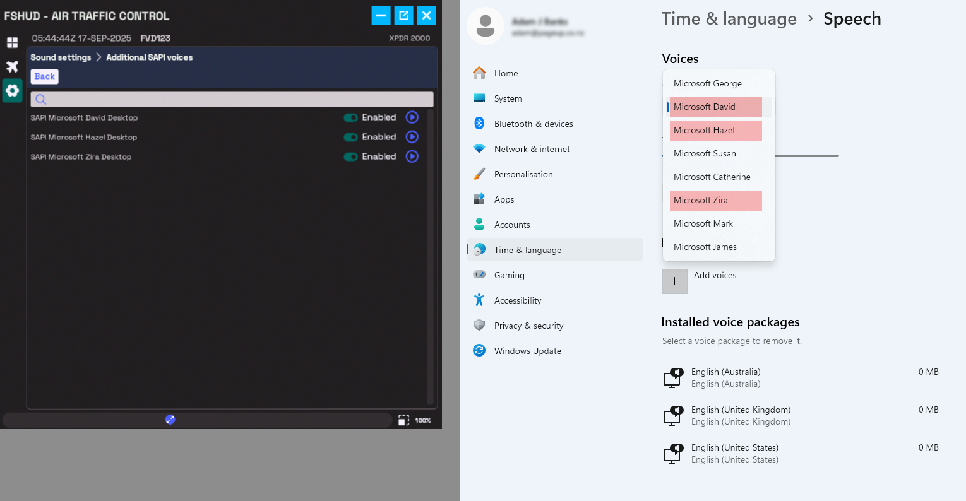Image resolution: width=966 pixels, height=501 pixels.
Task: Click Time & language breadcrumb in Settings header
Action: pyautogui.click(x=729, y=19)
